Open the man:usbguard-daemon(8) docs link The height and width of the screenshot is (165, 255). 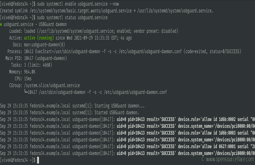click(43, 45)
